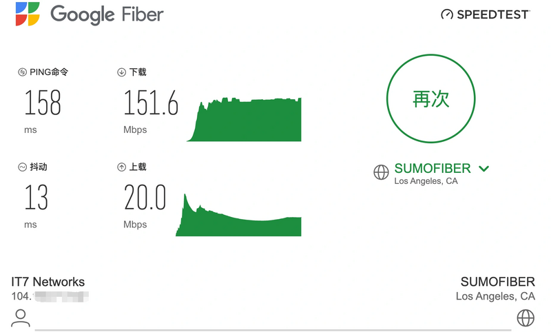Open the SUMOFIBER server selector
This screenshot has height=332, width=551.
click(433, 168)
